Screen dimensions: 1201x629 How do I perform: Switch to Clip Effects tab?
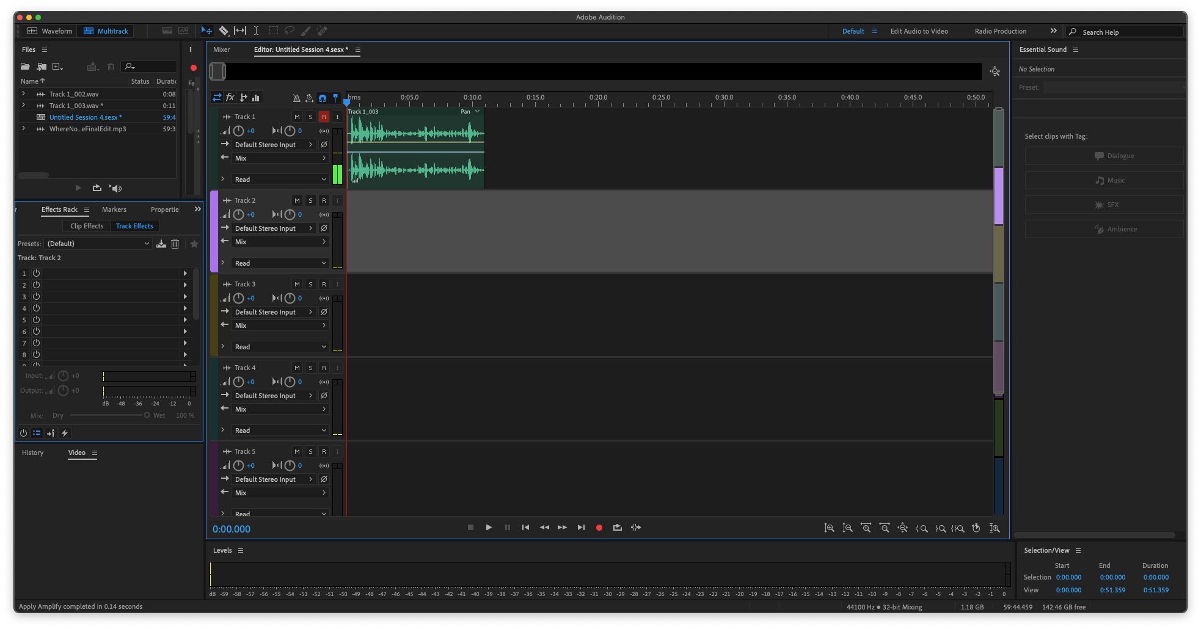pos(87,226)
